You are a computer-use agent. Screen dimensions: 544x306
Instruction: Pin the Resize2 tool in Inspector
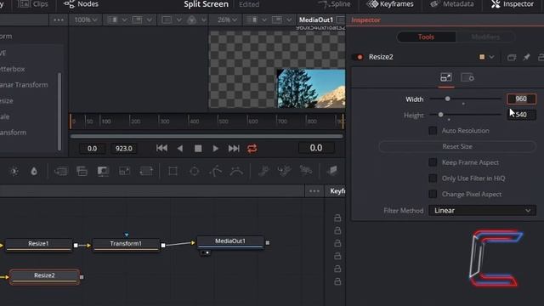[x=526, y=57]
